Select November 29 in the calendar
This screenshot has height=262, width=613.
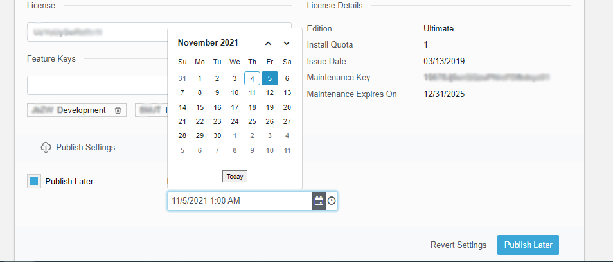(200, 136)
